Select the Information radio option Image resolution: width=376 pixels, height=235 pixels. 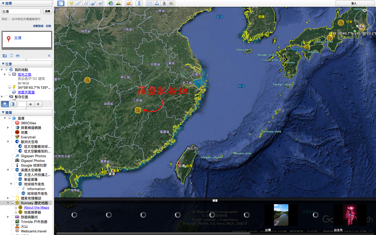pyautogui.click(x=19, y=189)
